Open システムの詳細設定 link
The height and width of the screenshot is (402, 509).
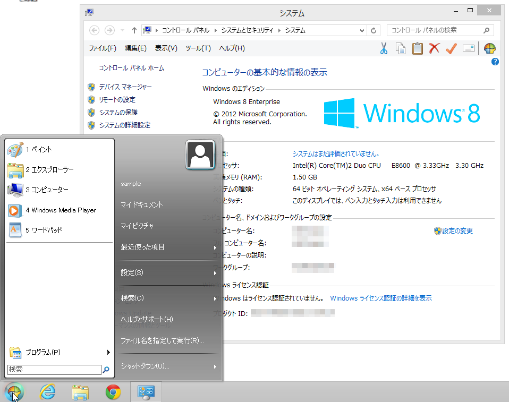125,125
